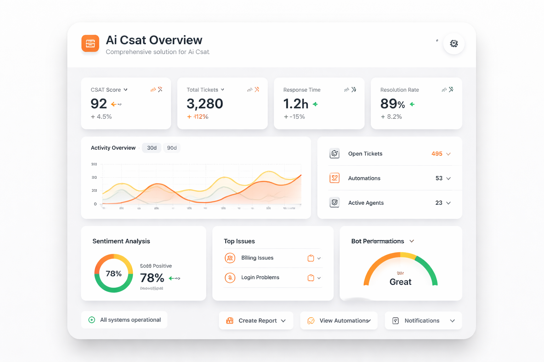Expand the Open Tickets chevron
The width and height of the screenshot is (544, 362).
[x=448, y=154]
